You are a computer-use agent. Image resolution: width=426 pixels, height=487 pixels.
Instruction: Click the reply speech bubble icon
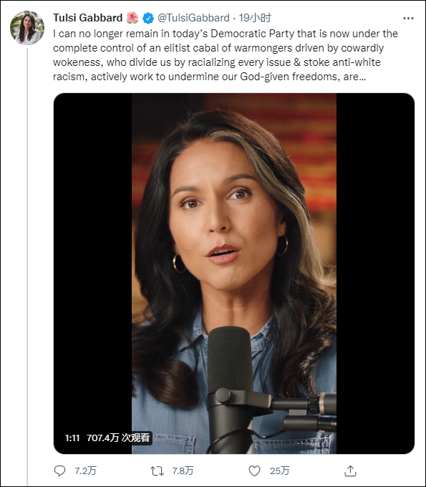point(59,471)
